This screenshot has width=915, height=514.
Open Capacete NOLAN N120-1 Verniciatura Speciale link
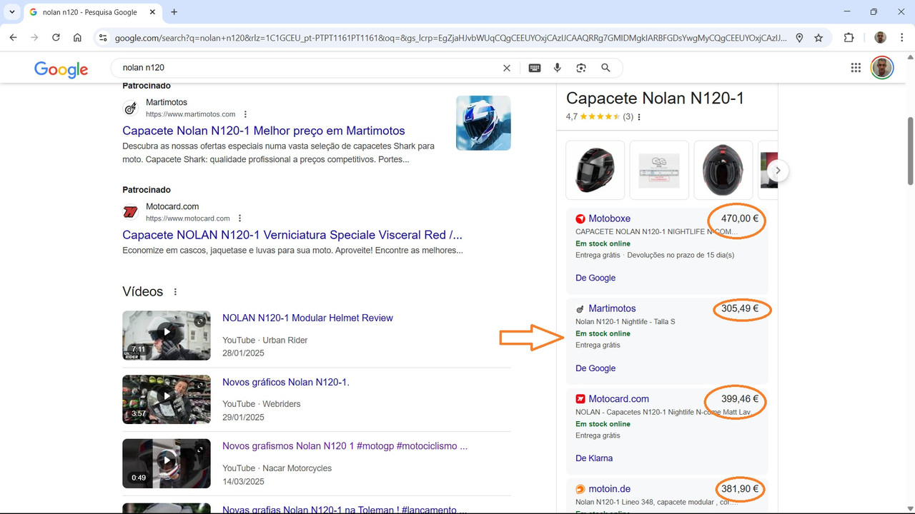point(292,235)
